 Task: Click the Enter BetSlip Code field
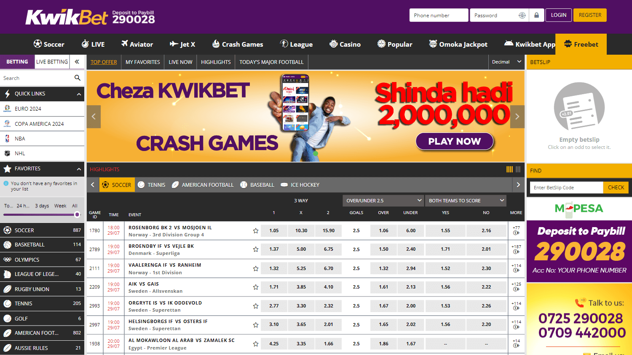click(566, 188)
